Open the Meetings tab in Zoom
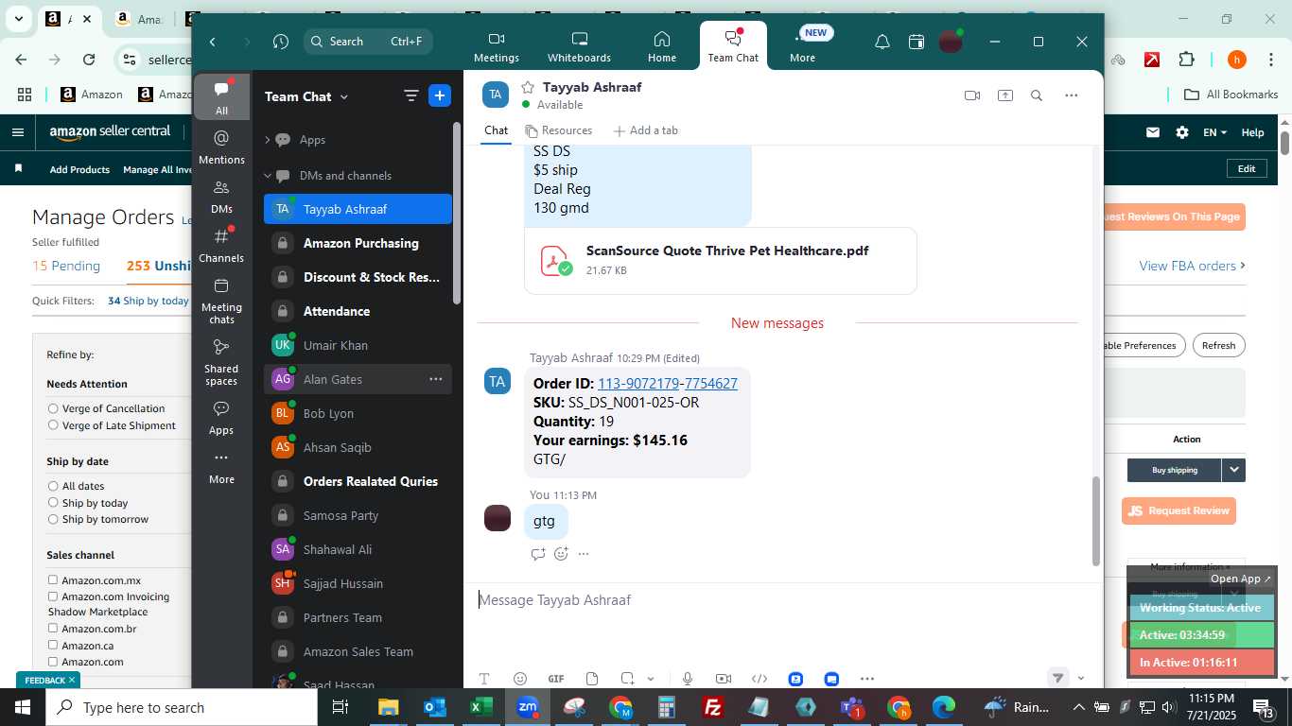The height and width of the screenshot is (726, 1292). [496, 46]
